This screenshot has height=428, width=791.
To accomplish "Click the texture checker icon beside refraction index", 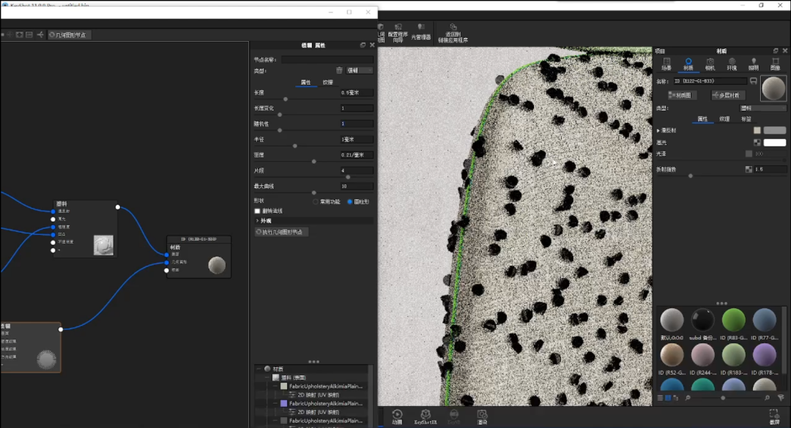I will (749, 170).
